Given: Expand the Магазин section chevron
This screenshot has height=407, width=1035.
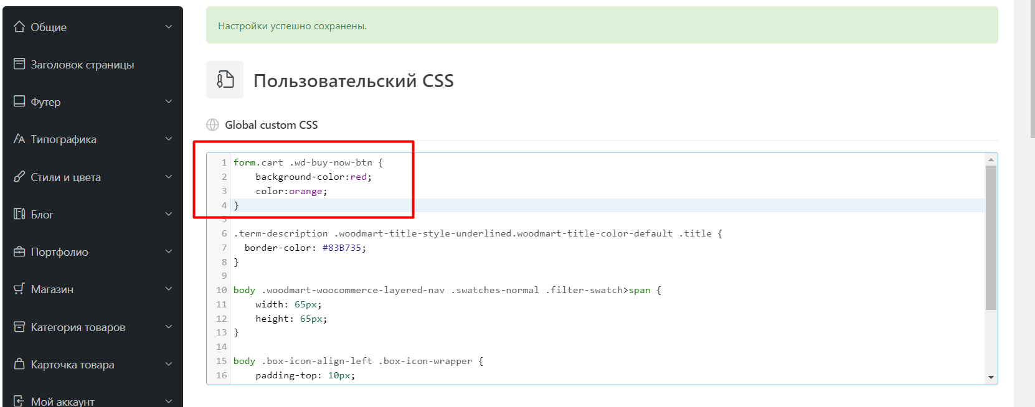Looking at the screenshot, I should 169,289.
